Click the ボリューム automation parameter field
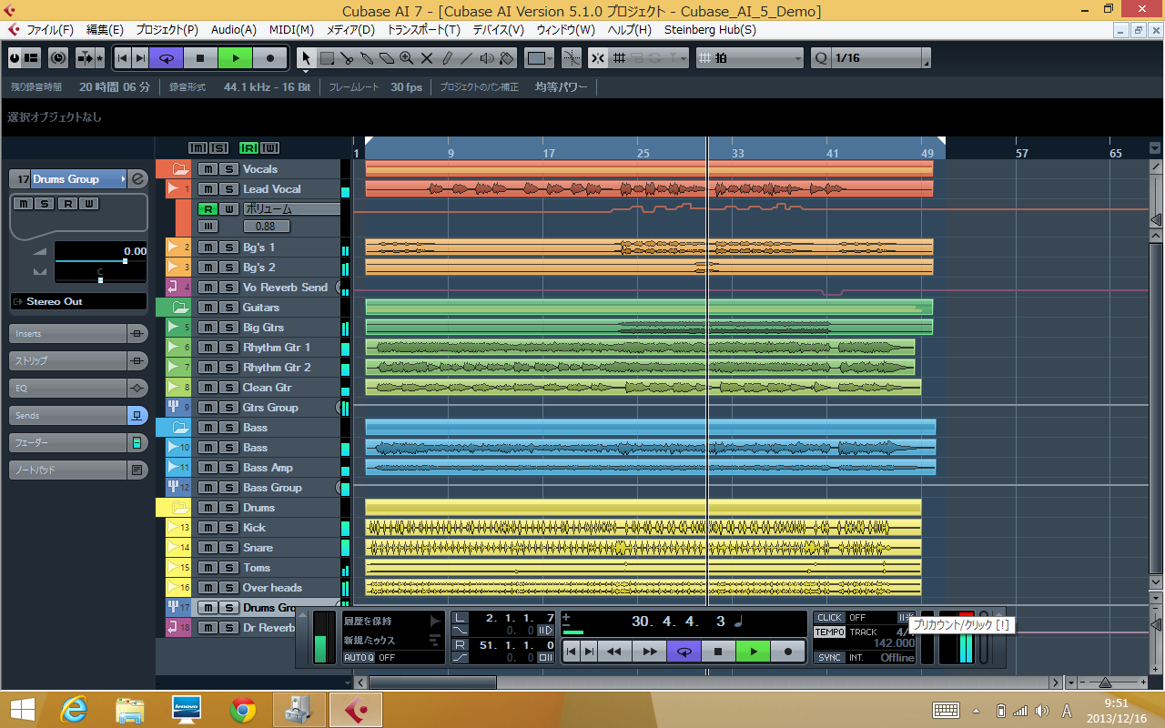The image size is (1165, 728). [291, 209]
